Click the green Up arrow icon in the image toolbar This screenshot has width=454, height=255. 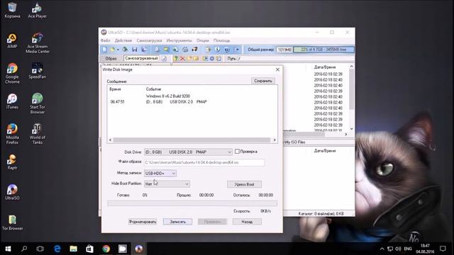176,59
